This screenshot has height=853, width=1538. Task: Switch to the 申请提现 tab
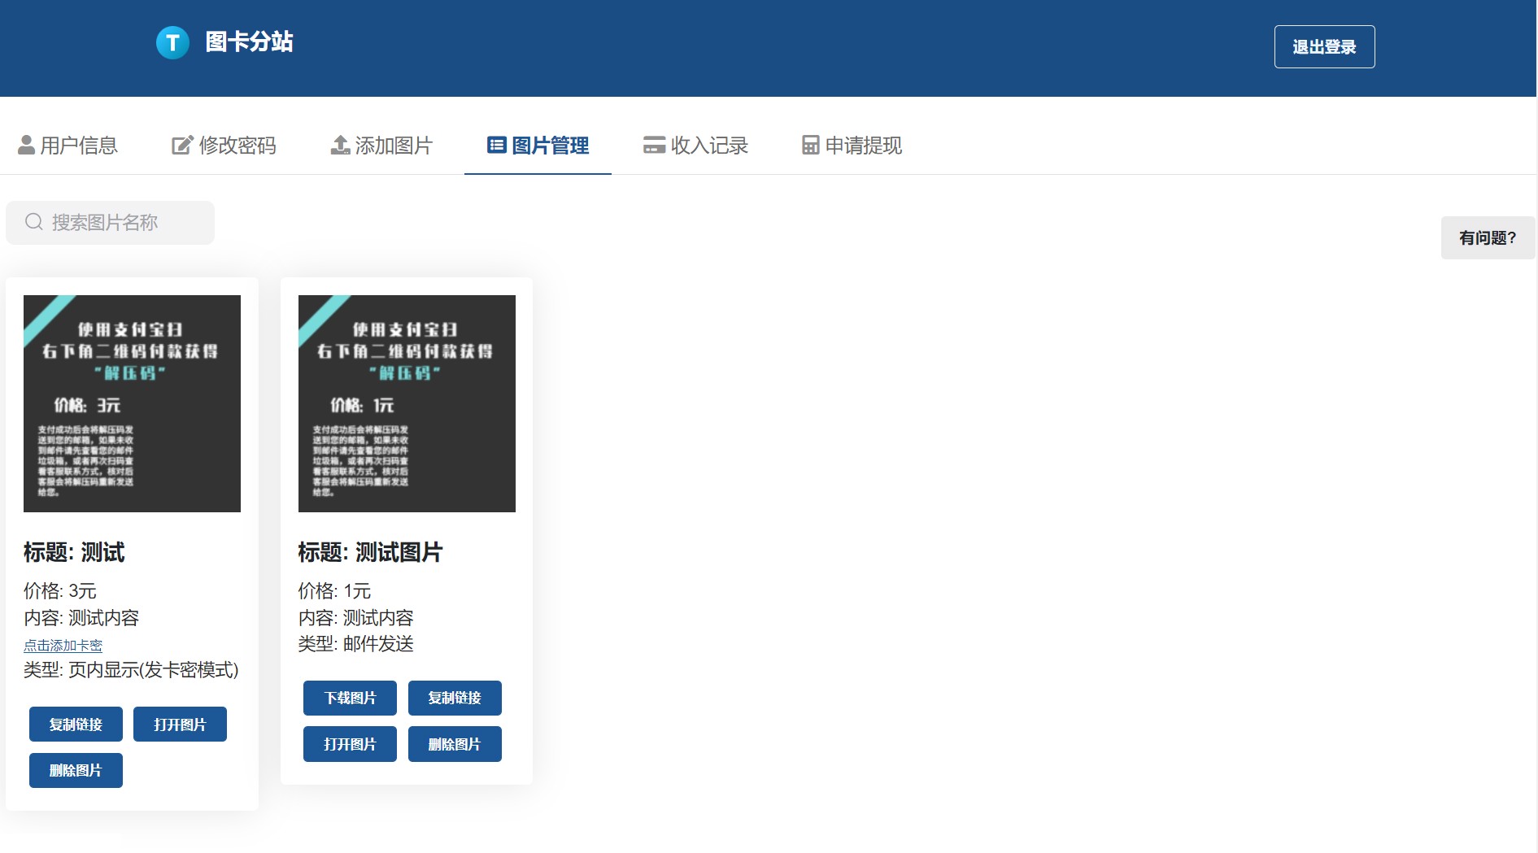click(x=863, y=146)
